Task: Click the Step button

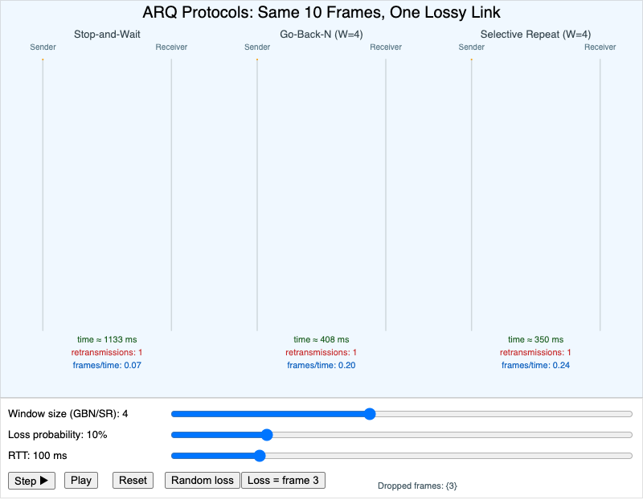Action: [31, 481]
